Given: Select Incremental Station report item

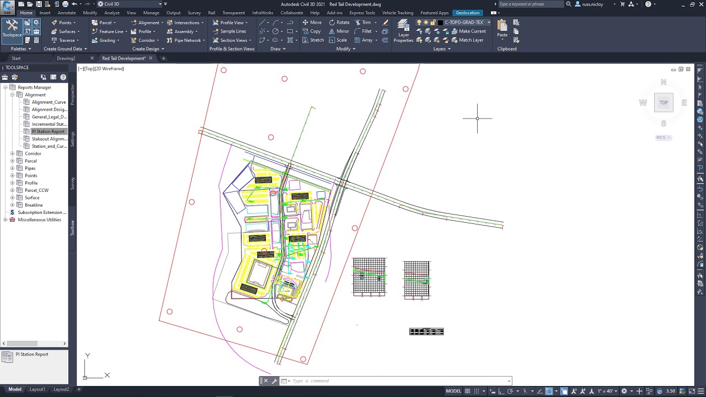Looking at the screenshot, I should point(49,124).
